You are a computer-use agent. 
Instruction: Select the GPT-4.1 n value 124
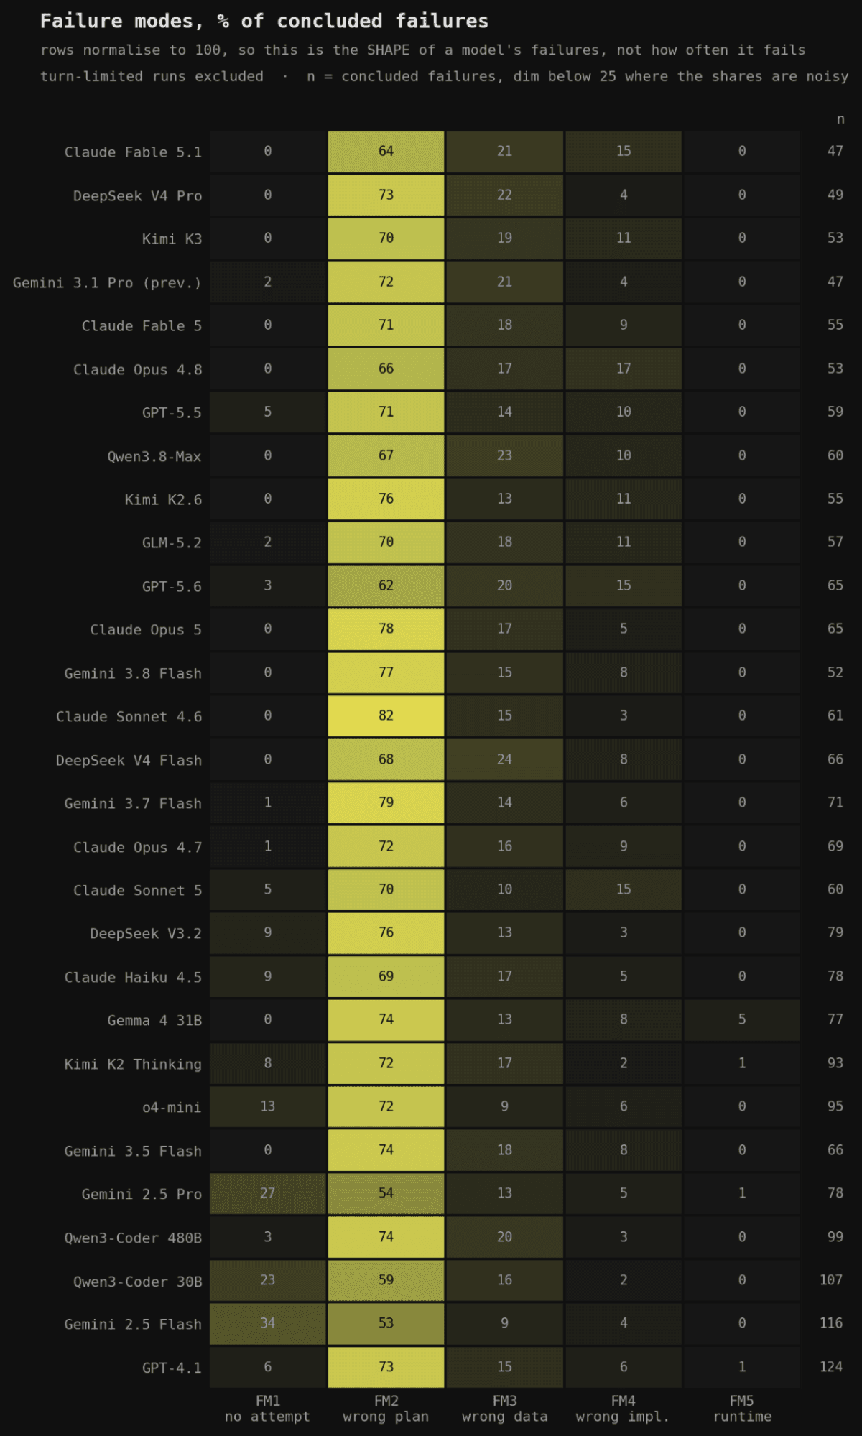tap(831, 1367)
